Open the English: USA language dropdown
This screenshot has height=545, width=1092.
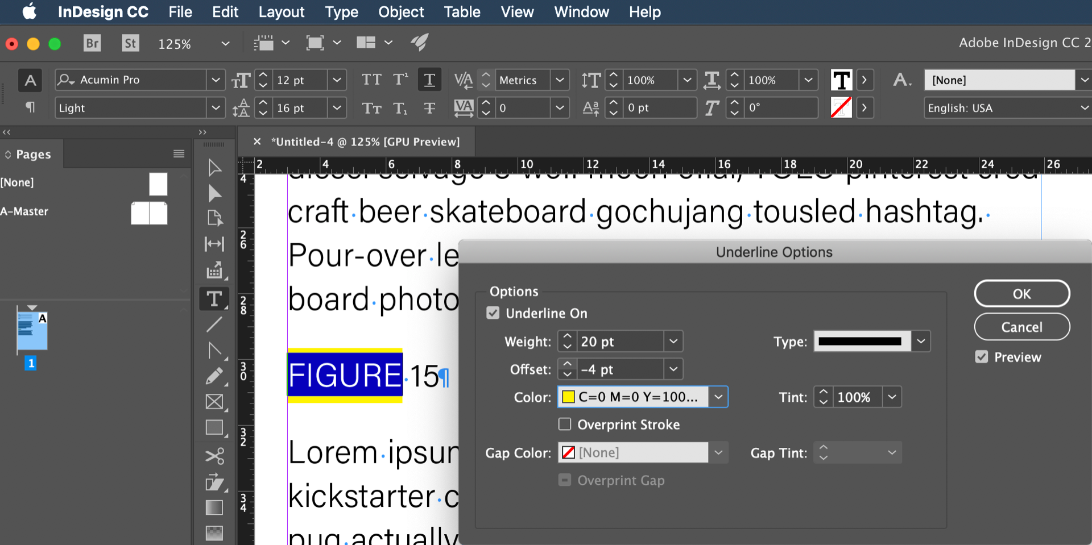tap(1084, 107)
